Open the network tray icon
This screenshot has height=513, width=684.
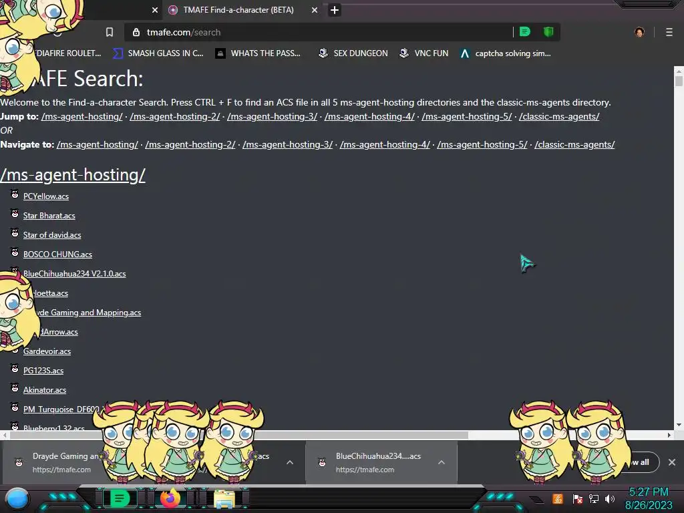[x=594, y=498]
